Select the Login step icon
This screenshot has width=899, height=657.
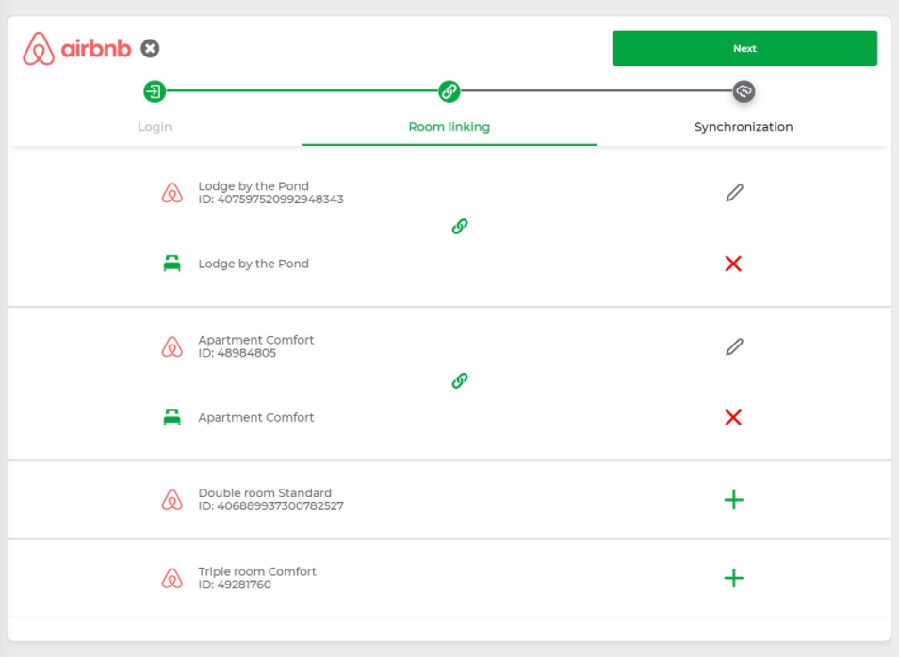tap(155, 91)
